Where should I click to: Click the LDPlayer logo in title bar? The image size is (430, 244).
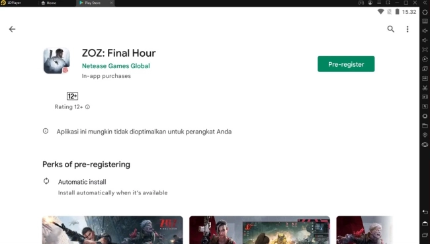pyautogui.click(x=3, y=3)
